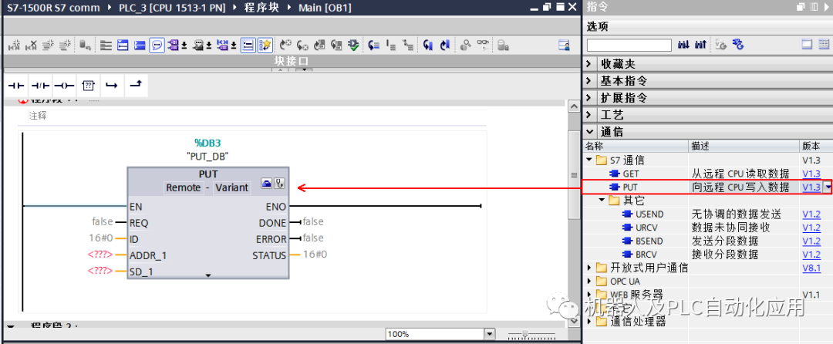Click the V1.2 version link for BRCV

(x=811, y=255)
